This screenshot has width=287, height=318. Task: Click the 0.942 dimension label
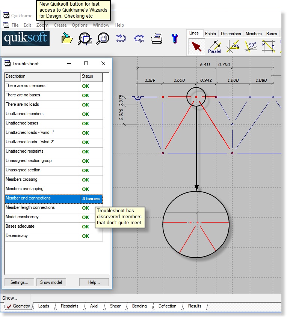(x=206, y=80)
